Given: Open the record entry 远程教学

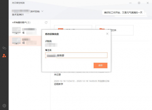Looking at the screenshot, I should tap(58, 84).
